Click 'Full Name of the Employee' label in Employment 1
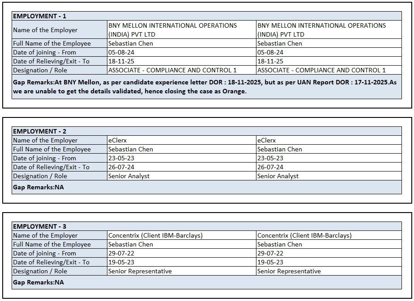The image size is (414, 301). pos(52,43)
